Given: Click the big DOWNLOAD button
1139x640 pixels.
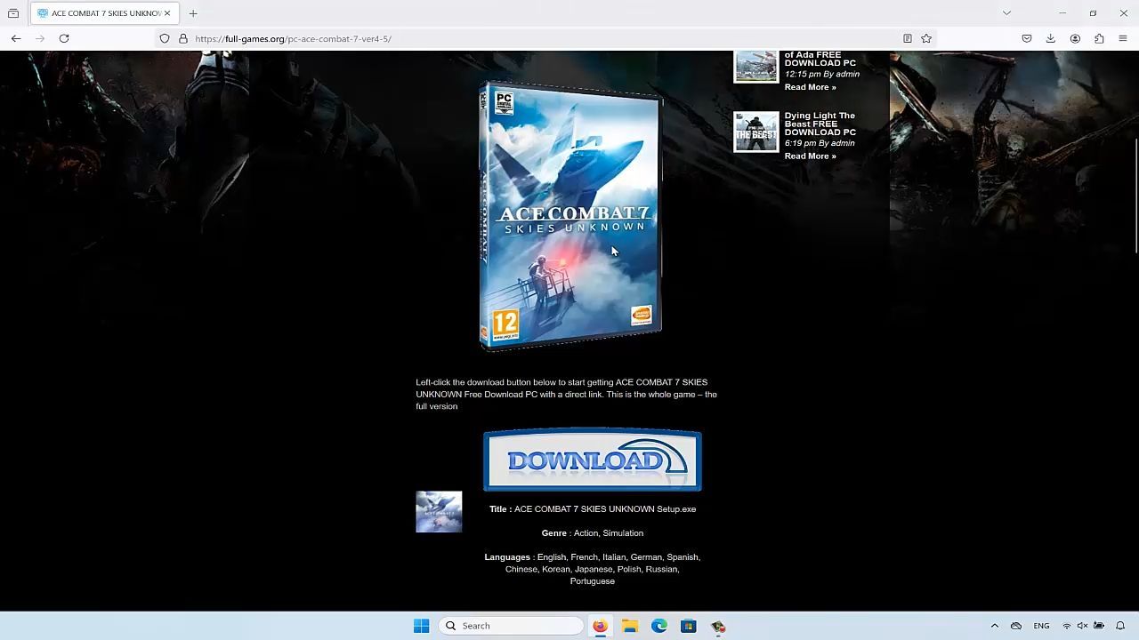Looking at the screenshot, I should pos(593,460).
